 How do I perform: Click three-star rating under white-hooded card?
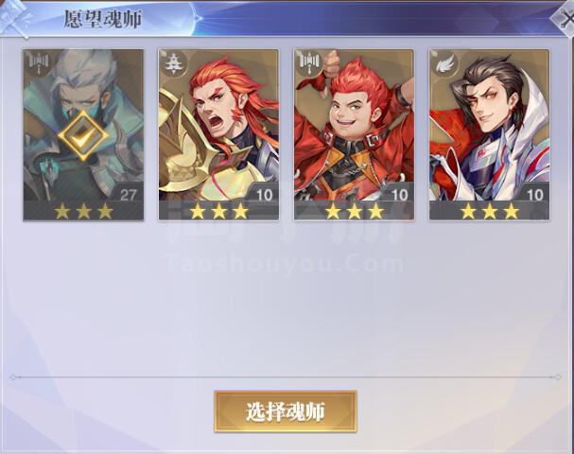[x=490, y=211]
